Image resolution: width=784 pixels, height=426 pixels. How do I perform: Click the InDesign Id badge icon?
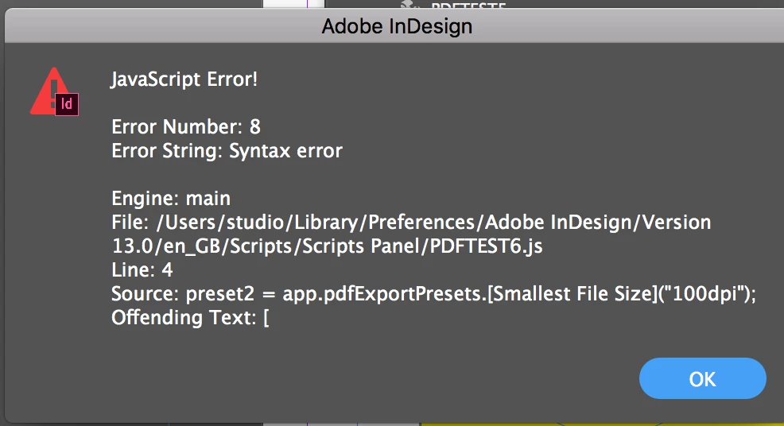pos(67,104)
